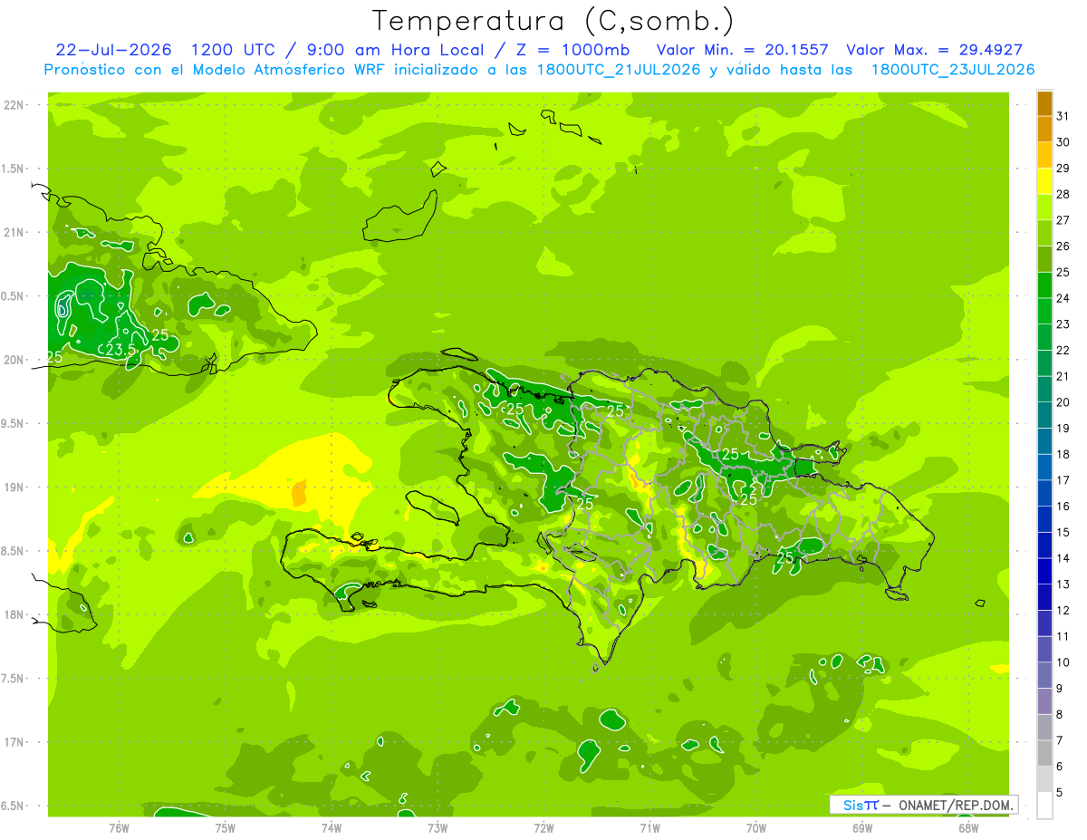This screenshot has height=840, width=1087.
Task: Click the "Valor Min. = 20.1557" value
Action: coord(743,50)
